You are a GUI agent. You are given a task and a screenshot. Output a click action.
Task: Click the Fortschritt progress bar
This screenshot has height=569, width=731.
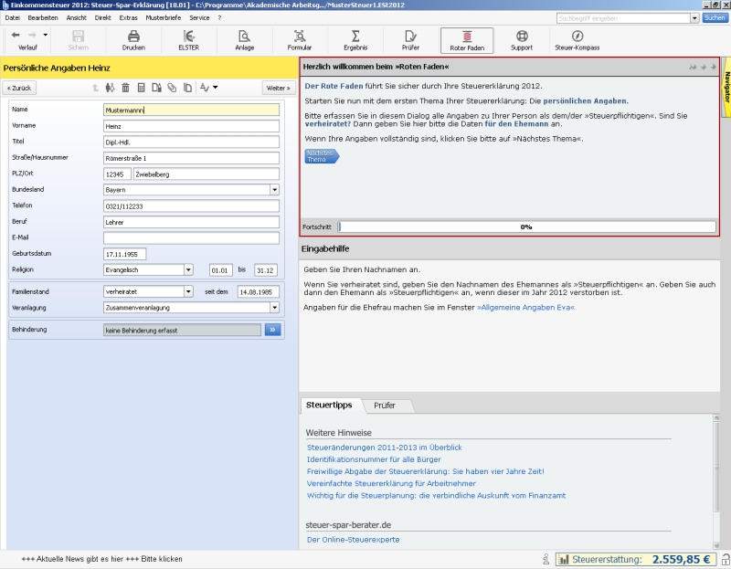pos(527,227)
